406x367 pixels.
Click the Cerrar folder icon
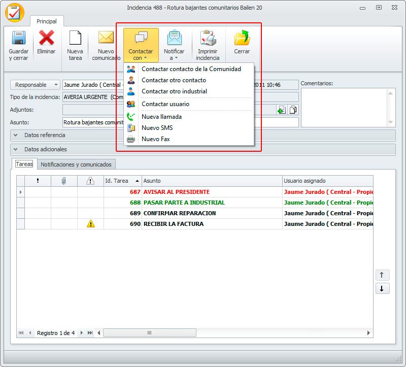(x=242, y=39)
